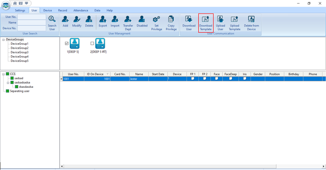
Task: Open the Settings ribbon tab
Action: pos(20,10)
